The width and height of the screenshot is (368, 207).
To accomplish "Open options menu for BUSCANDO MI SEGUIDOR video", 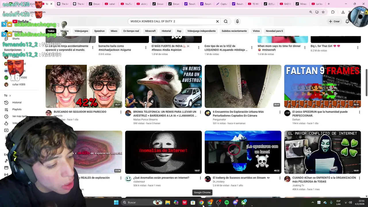I will pos(121,112).
